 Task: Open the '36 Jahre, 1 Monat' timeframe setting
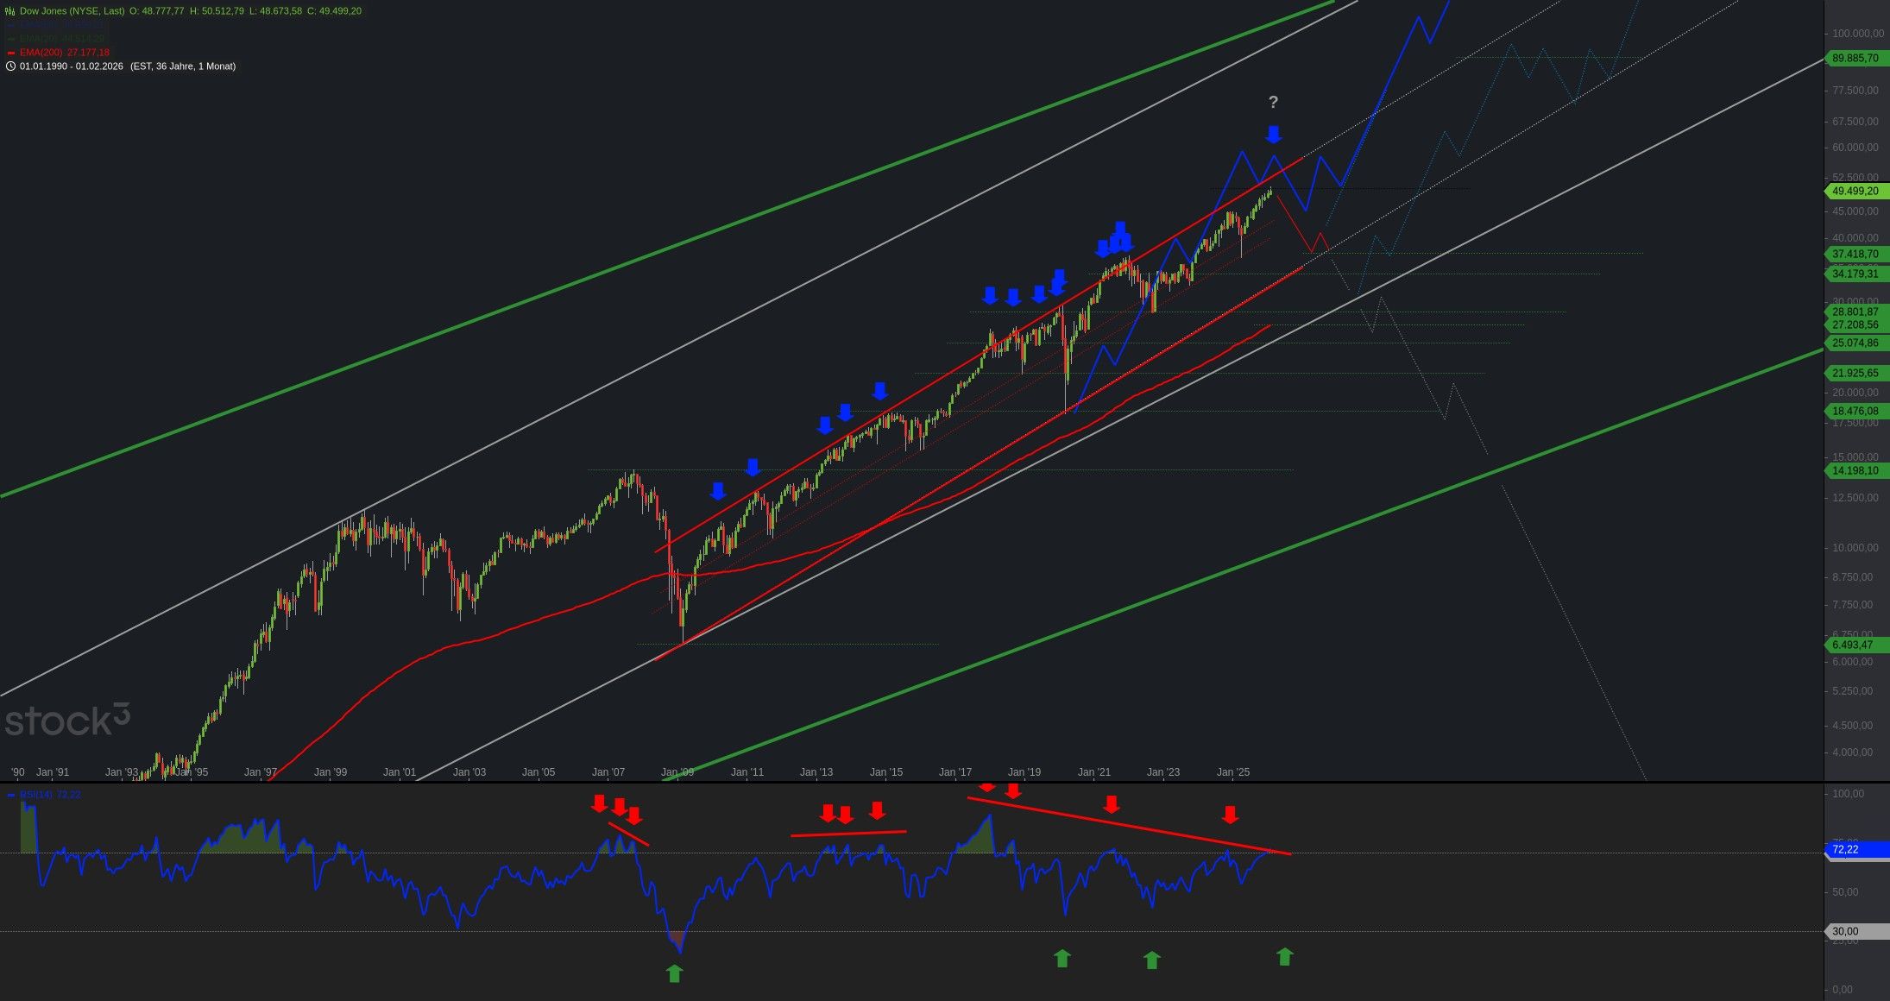tap(192, 66)
